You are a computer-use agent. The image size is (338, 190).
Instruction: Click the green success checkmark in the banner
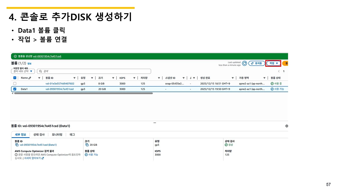click(15, 56)
